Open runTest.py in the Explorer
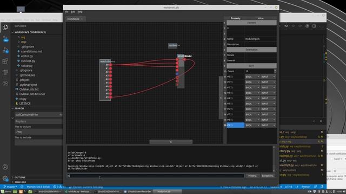This screenshot has width=346, height=194. [x=28, y=61]
